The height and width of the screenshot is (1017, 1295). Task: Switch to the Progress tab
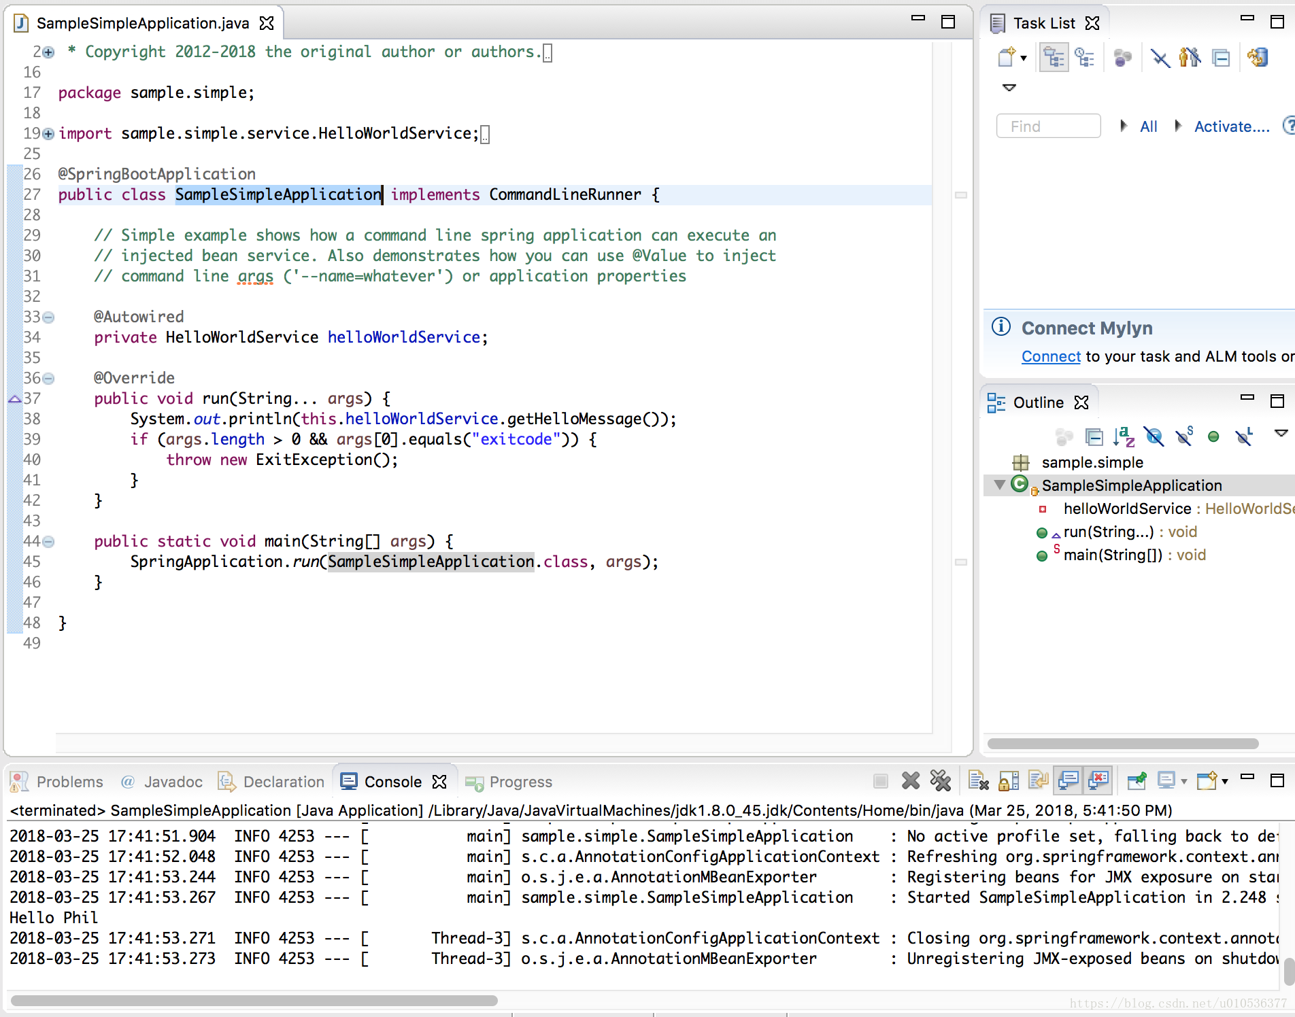click(x=509, y=782)
